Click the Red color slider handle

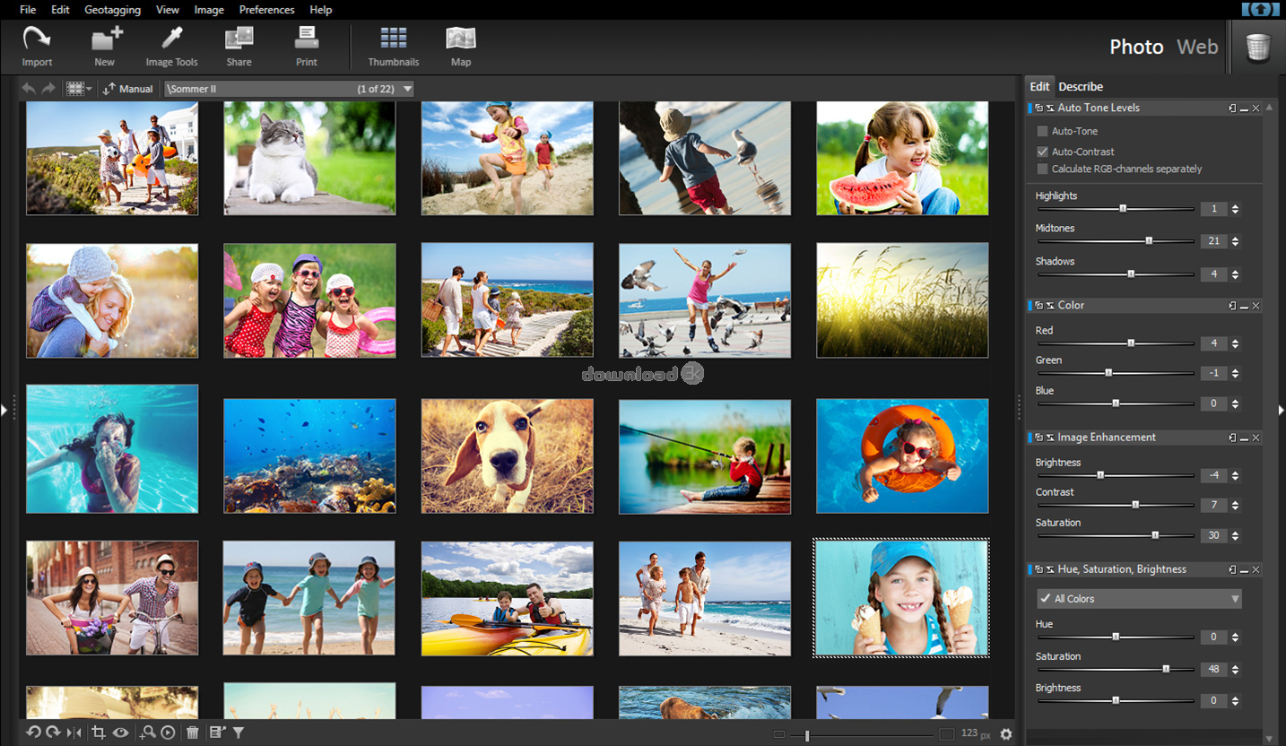point(1131,343)
